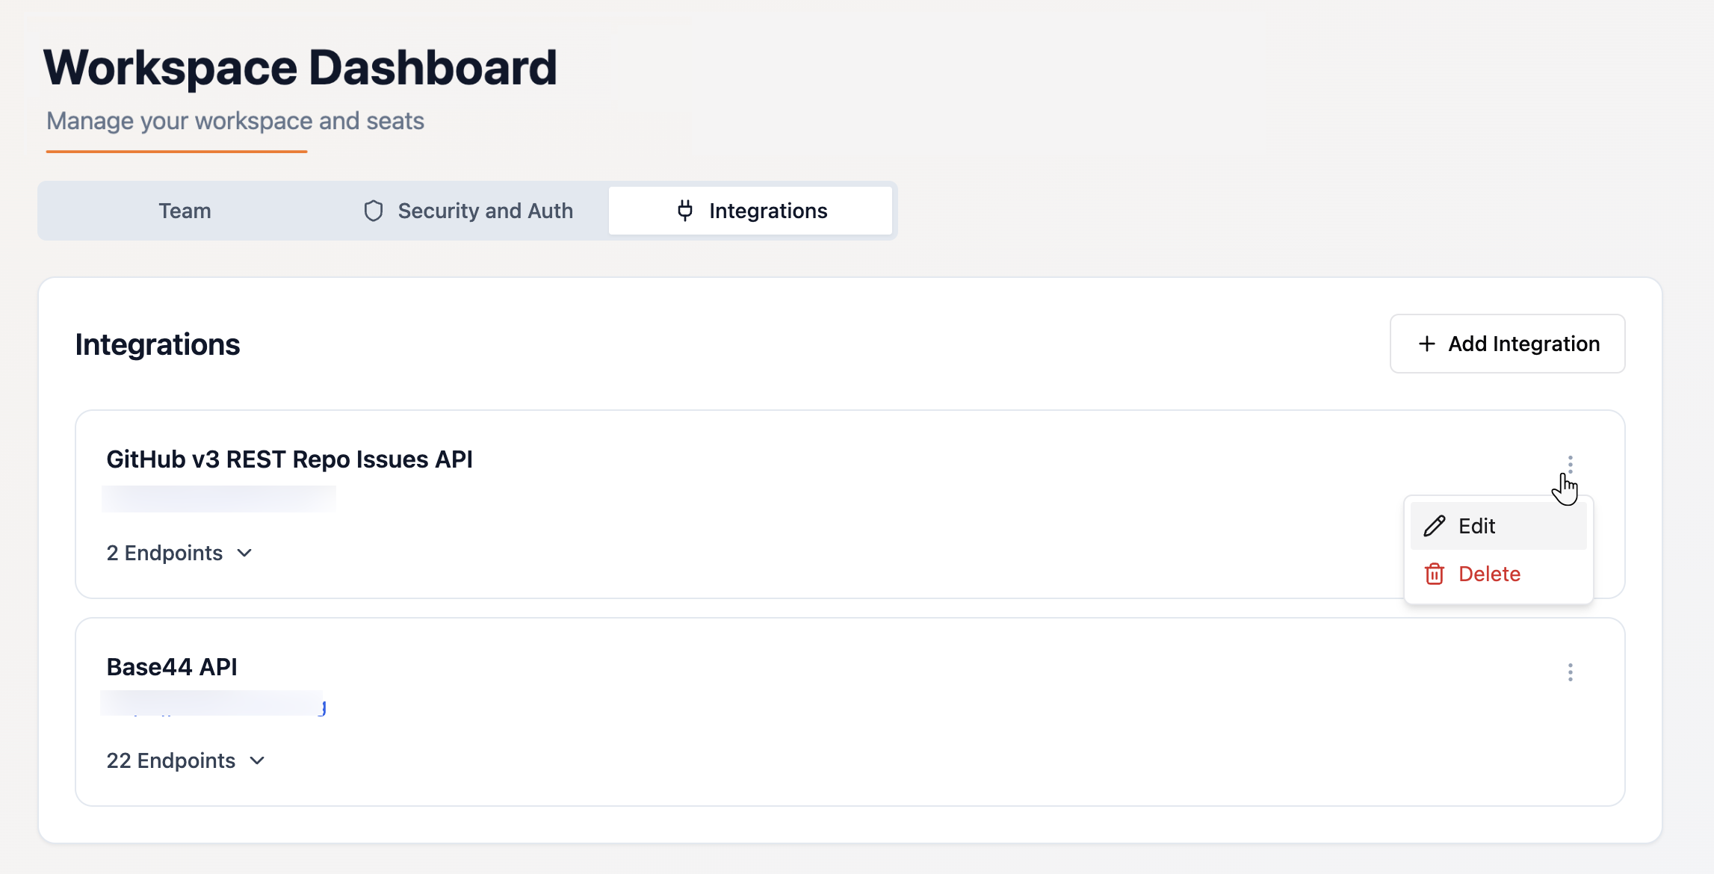Select the pencil icon next to Edit
This screenshot has height=874, width=1714.
coord(1435,526)
